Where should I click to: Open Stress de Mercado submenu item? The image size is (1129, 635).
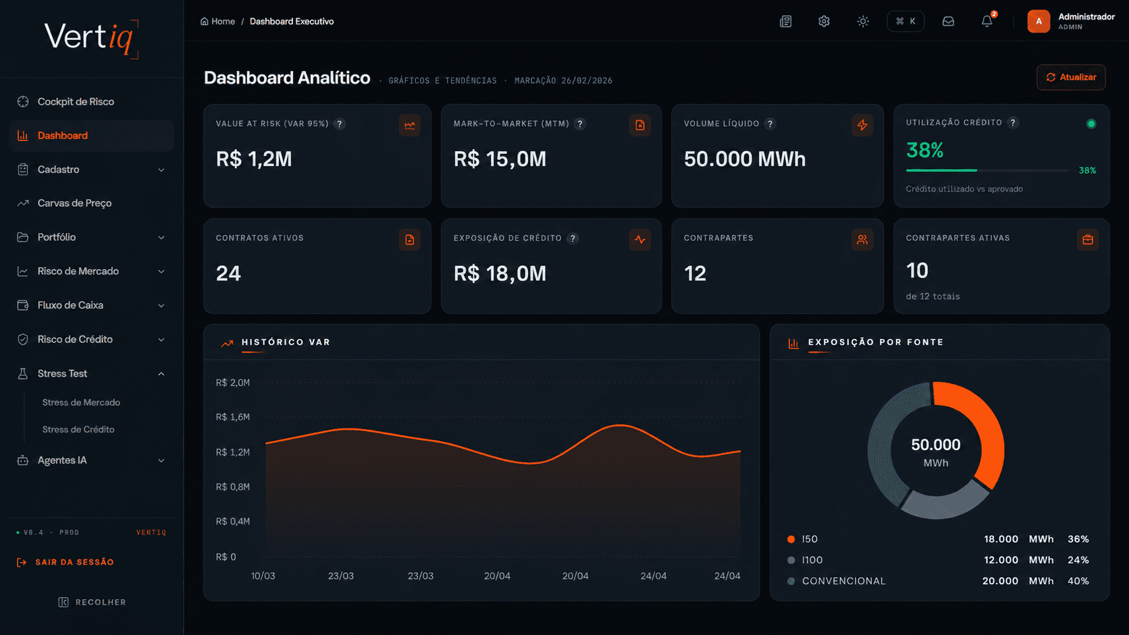pyautogui.click(x=81, y=402)
